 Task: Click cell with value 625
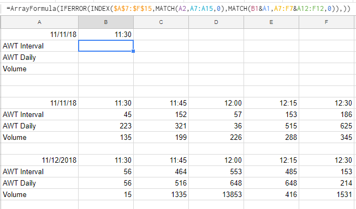click(x=327, y=126)
